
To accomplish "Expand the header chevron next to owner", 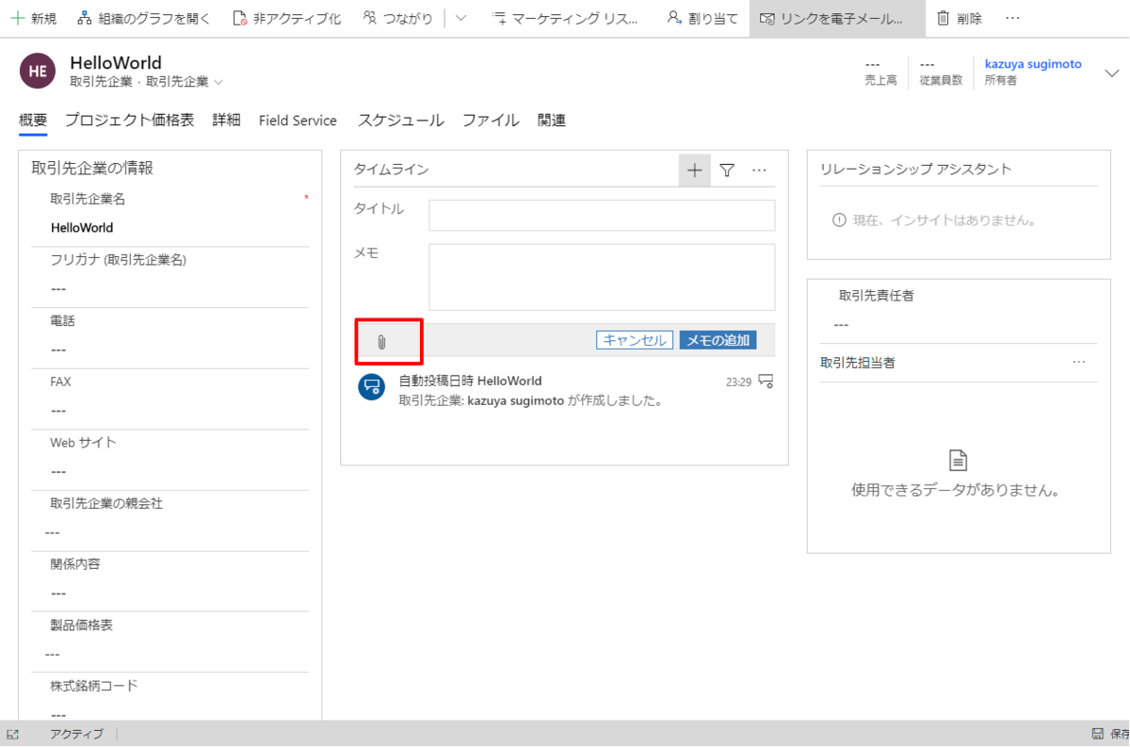I will coord(1111,73).
